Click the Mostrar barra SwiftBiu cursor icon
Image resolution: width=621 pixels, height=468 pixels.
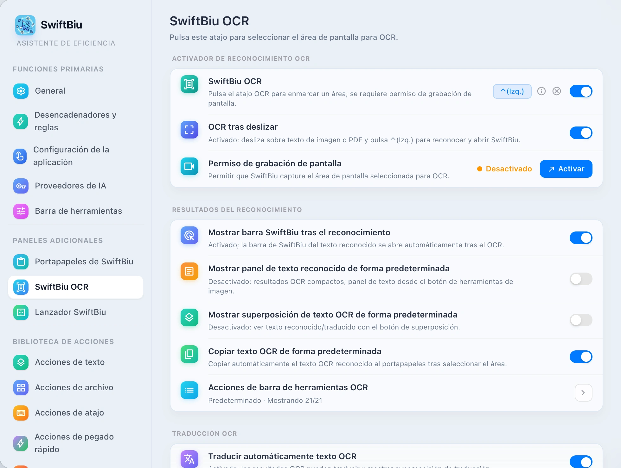coord(189,235)
